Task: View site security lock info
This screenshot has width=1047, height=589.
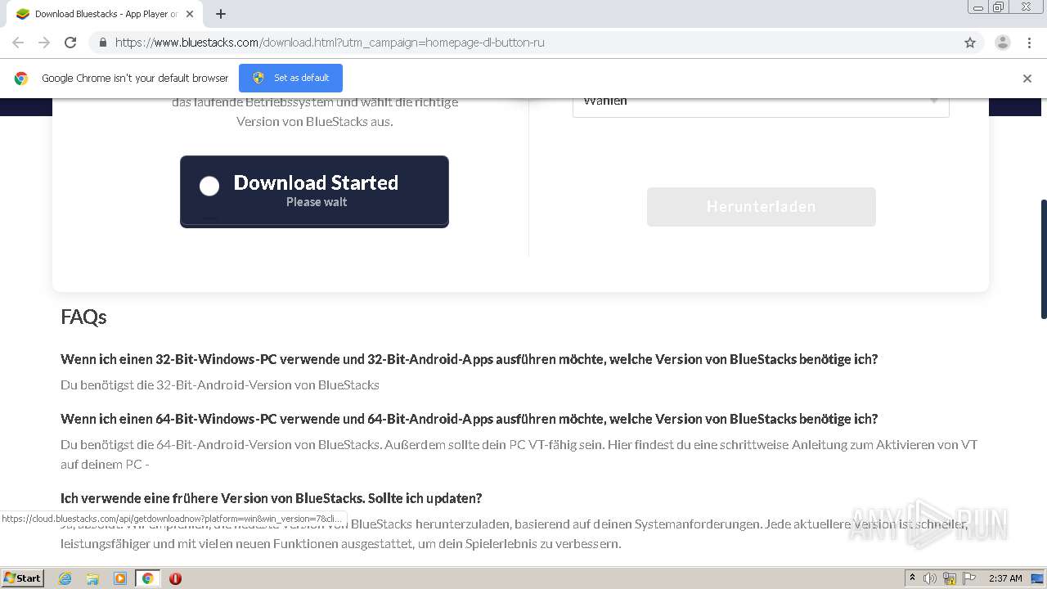Action: 103,43
